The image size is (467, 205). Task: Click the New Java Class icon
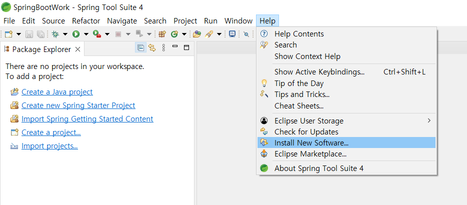point(174,34)
